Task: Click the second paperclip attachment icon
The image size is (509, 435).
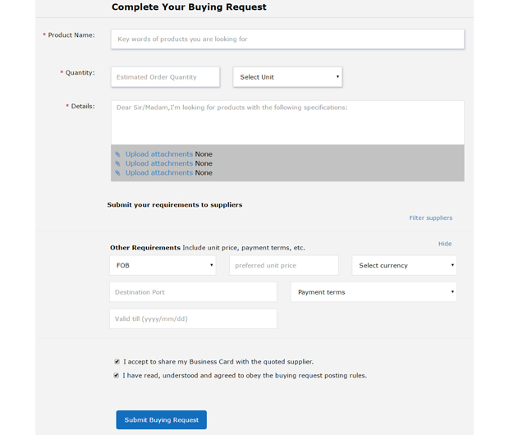Action: pyautogui.click(x=117, y=163)
